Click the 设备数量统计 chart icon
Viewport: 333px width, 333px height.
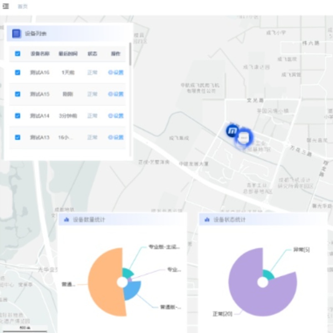coord(67,220)
